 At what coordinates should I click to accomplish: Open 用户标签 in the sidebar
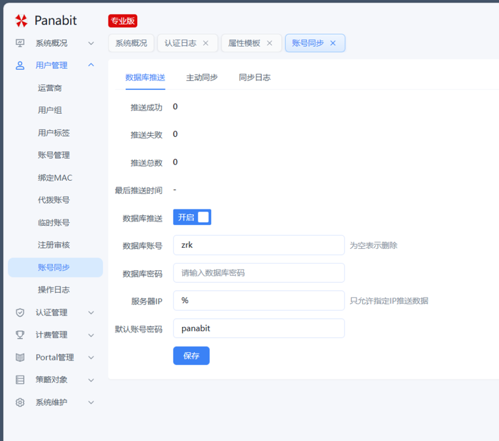[x=54, y=133]
